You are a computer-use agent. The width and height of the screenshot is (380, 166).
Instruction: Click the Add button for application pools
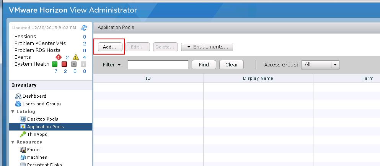click(109, 47)
